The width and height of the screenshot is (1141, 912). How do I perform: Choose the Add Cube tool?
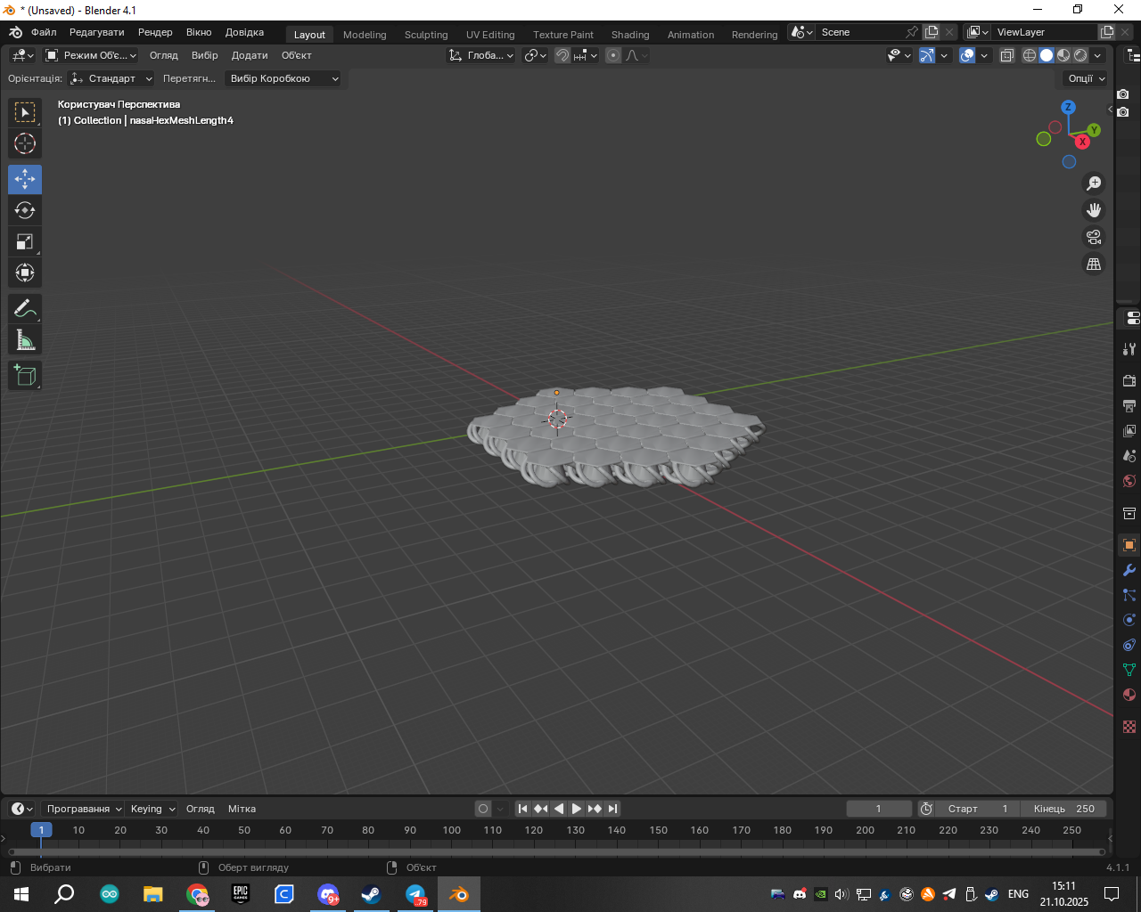[x=25, y=376]
